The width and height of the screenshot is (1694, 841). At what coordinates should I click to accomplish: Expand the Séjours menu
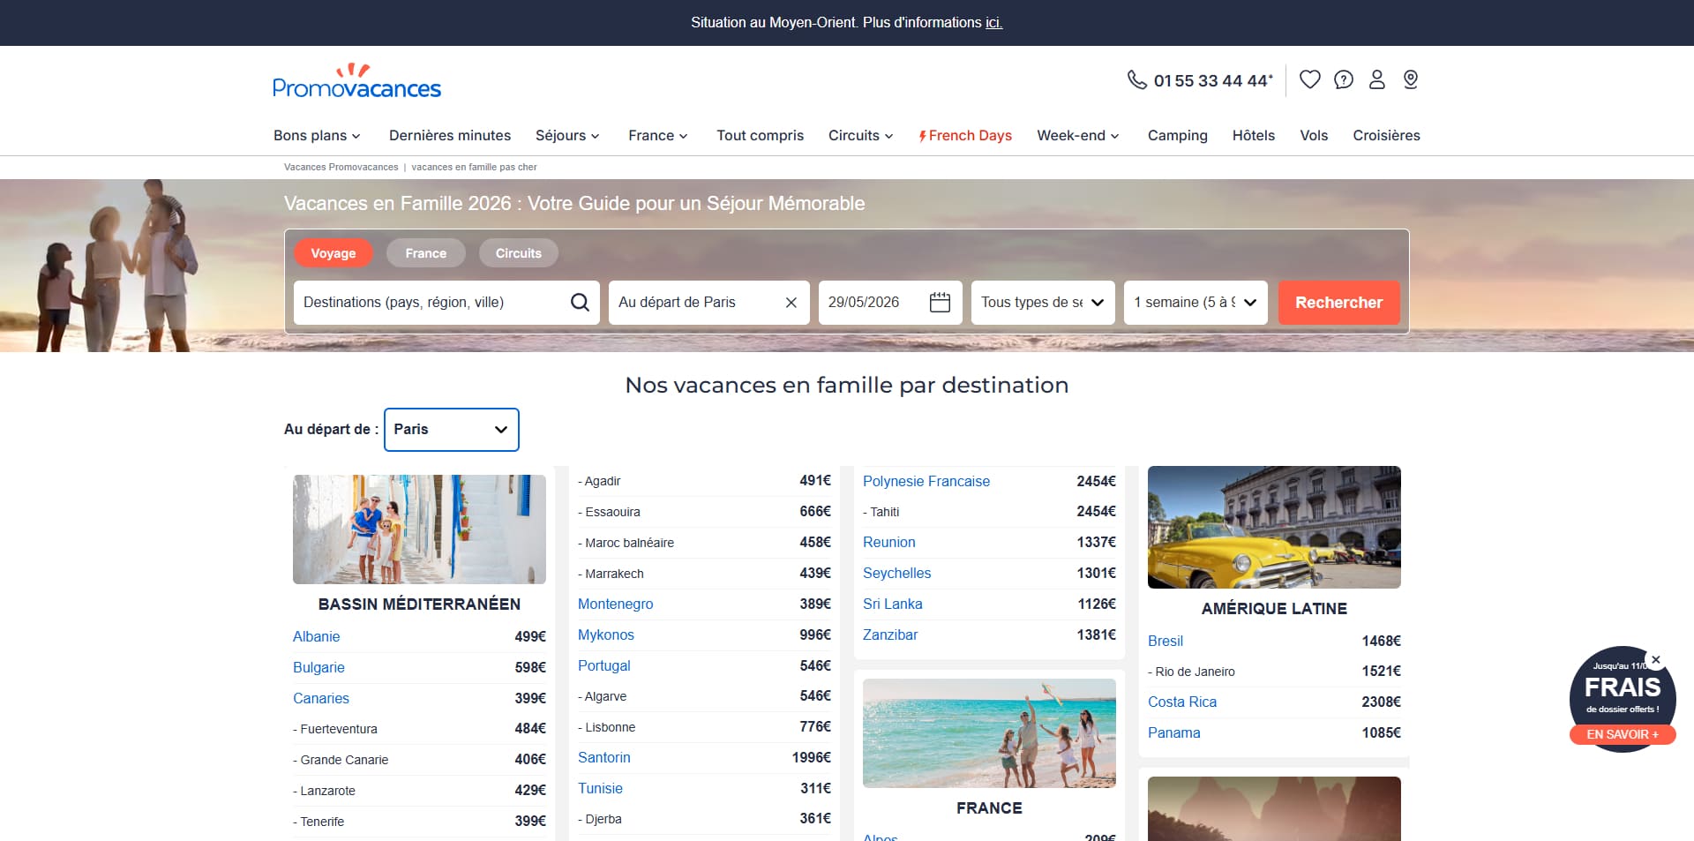pyautogui.click(x=567, y=135)
